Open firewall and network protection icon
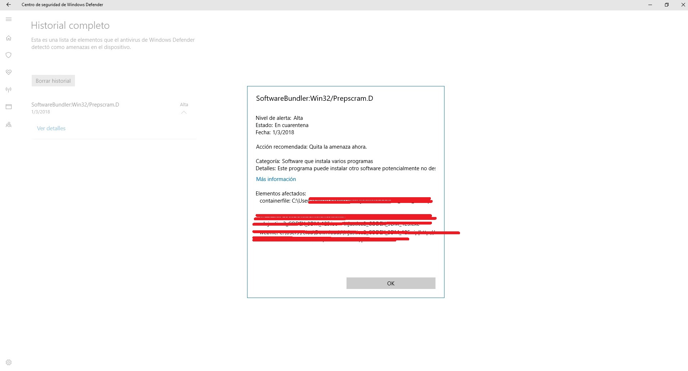This screenshot has width=688, height=371. click(x=9, y=90)
